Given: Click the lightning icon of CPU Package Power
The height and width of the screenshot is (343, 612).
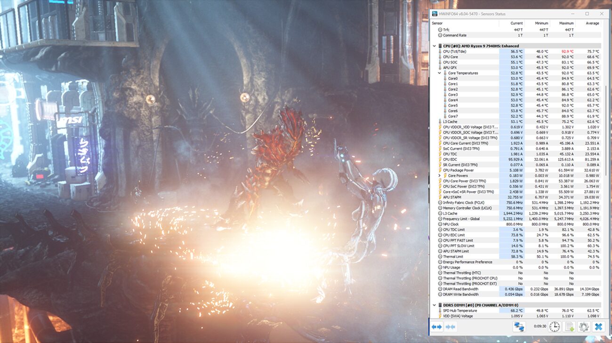Looking at the screenshot, I should pyautogui.click(x=440, y=170).
